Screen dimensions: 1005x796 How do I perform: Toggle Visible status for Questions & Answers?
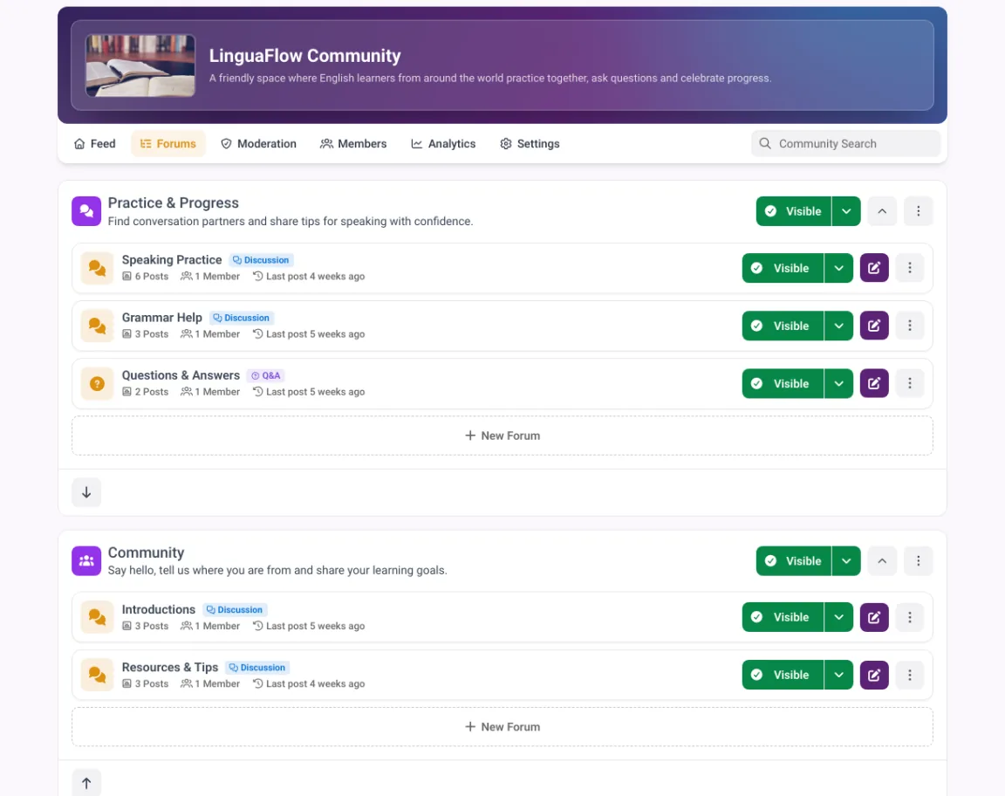(783, 383)
